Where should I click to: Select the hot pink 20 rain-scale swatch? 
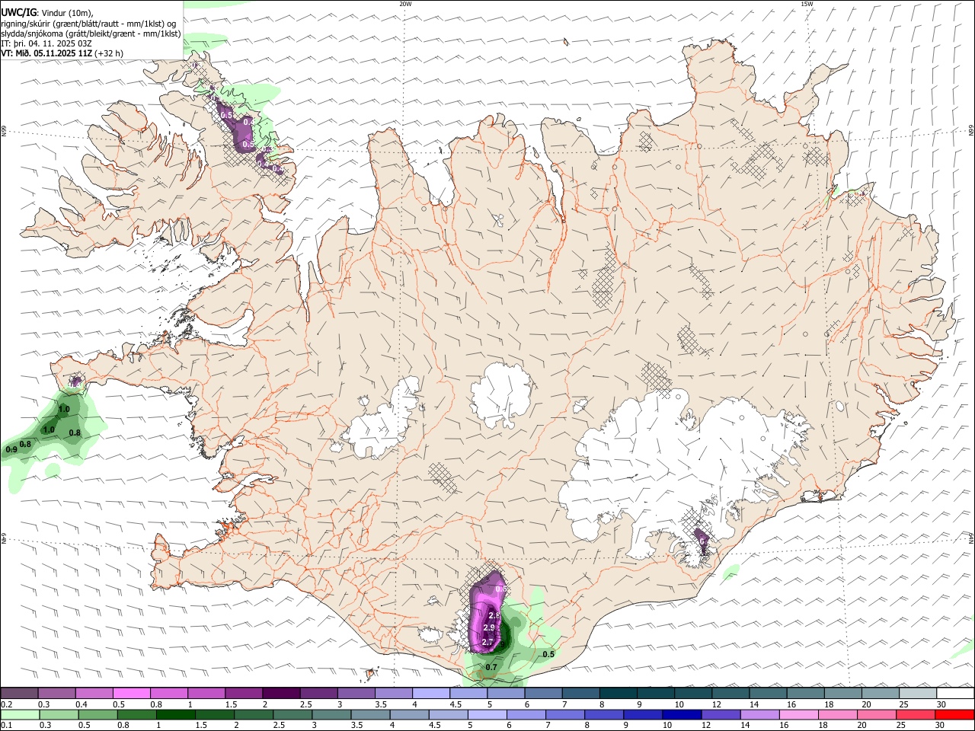tap(877, 714)
